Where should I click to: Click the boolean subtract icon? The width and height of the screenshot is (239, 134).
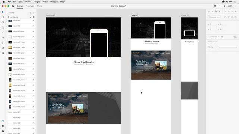[x=229, y=17]
